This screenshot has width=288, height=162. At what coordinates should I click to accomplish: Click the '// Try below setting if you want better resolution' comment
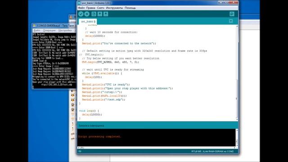(x=121, y=58)
